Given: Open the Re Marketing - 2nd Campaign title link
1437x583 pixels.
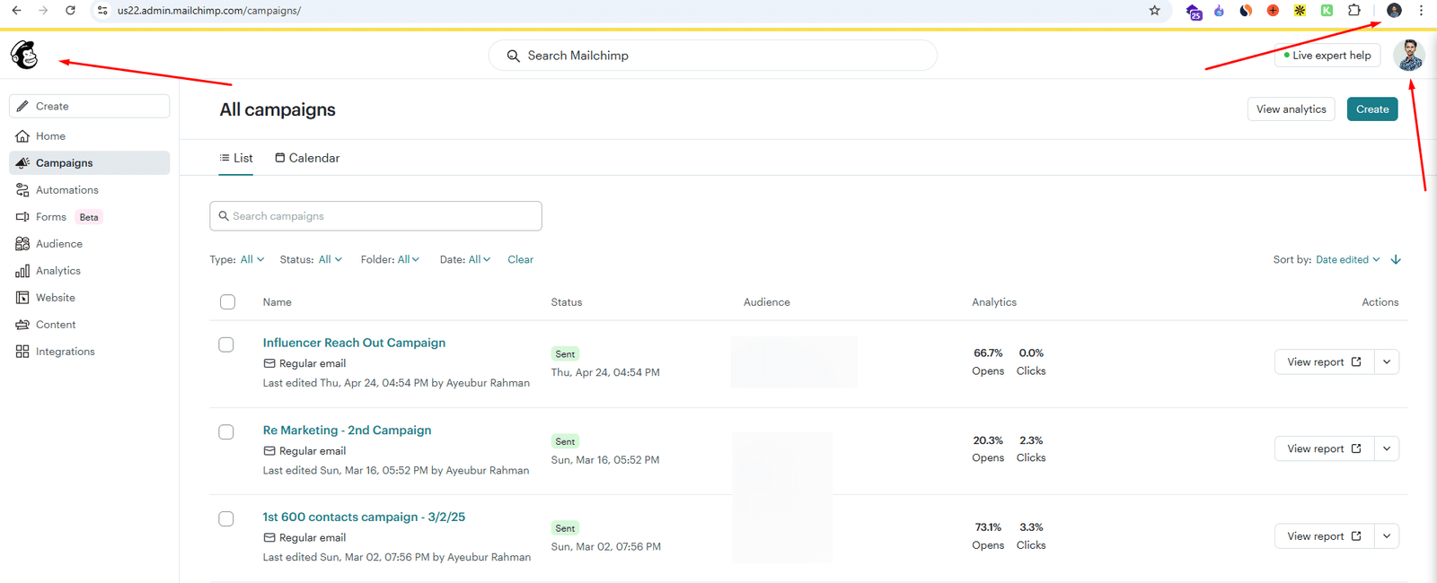Looking at the screenshot, I should click(x=347, y=431).
